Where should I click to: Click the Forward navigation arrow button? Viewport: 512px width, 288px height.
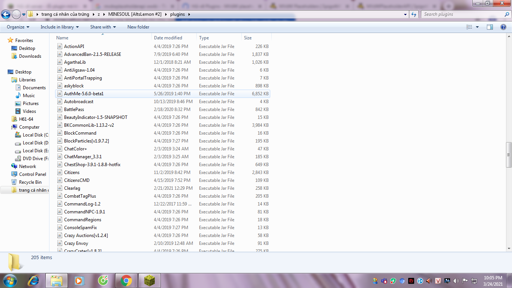16,14
